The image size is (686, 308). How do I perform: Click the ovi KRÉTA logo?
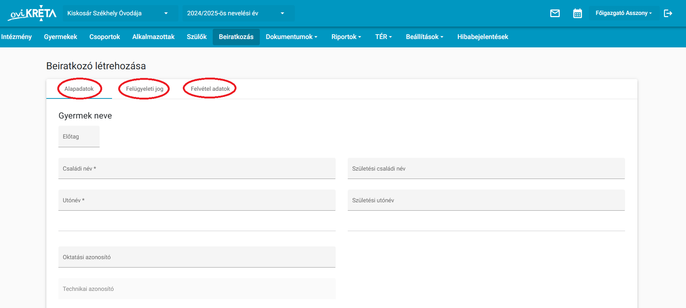[x=32, y=13]
